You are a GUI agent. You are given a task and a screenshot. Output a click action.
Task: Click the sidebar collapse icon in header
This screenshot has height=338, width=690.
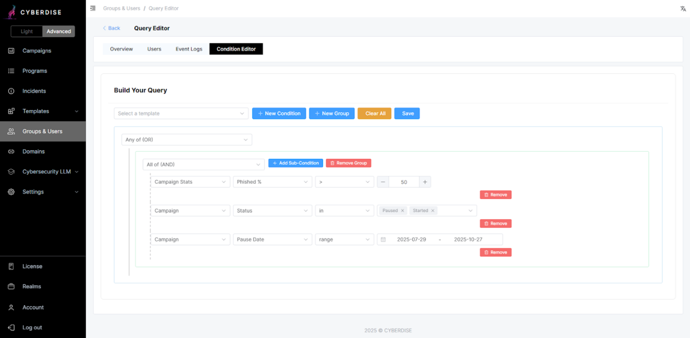pos(93,8)
